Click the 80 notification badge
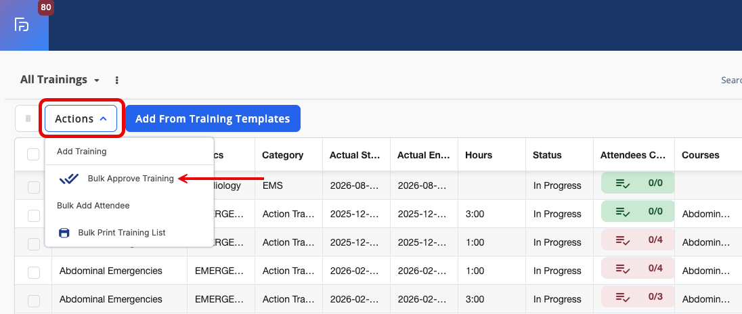The image size is (742, 314). click(46, 7)
